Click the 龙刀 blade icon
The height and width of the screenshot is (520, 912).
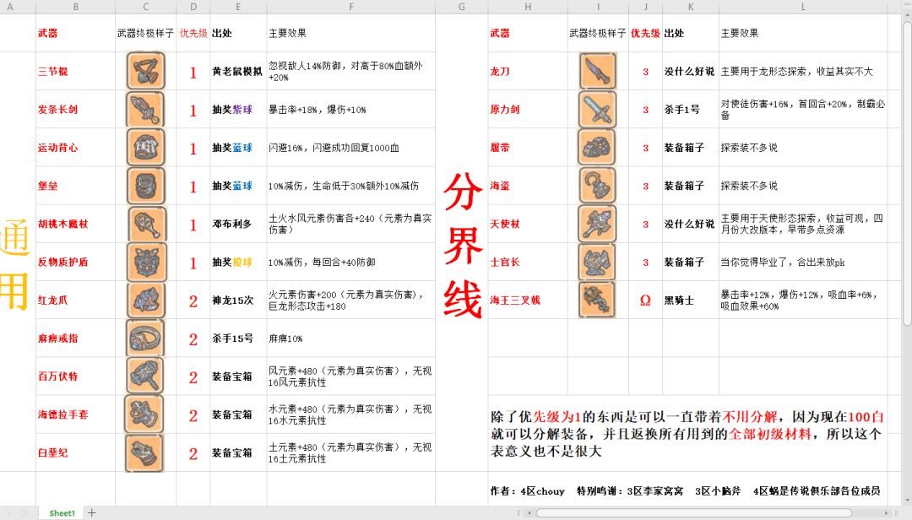point(597,71)
